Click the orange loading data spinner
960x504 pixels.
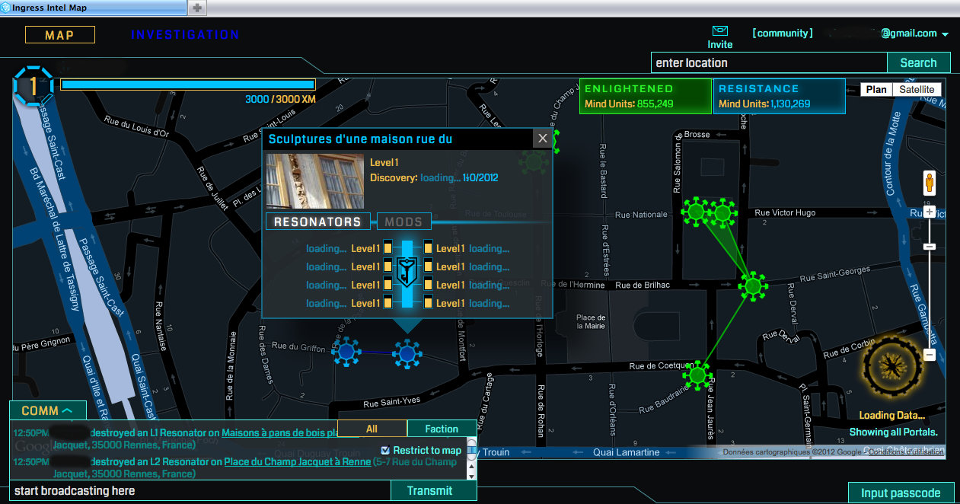(x=891, y=368)
